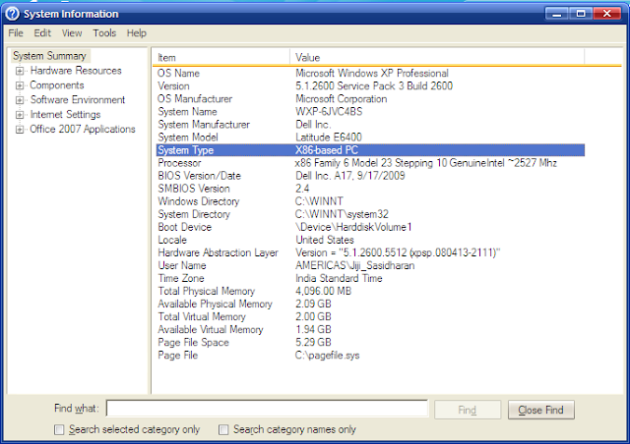Click the Microsoft Windows XP Professional value
The height and width of the screenshot is (444, 630).
click(x=372, y=73)
